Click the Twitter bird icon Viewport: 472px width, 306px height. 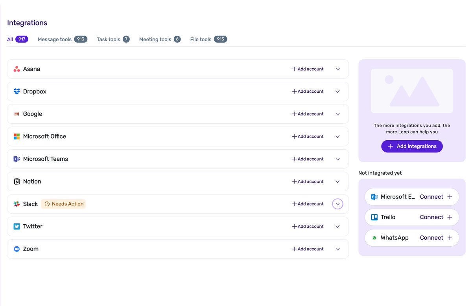click(x=17, y=226)
